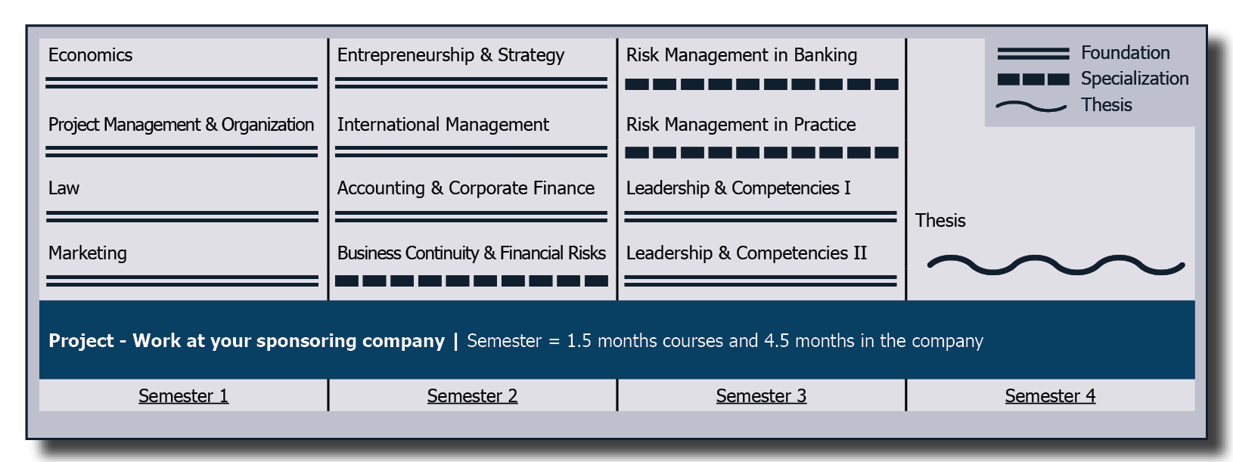Click Business Continuity & Financial Risks
Screen dimensions: 1233x462
(471, 253)
